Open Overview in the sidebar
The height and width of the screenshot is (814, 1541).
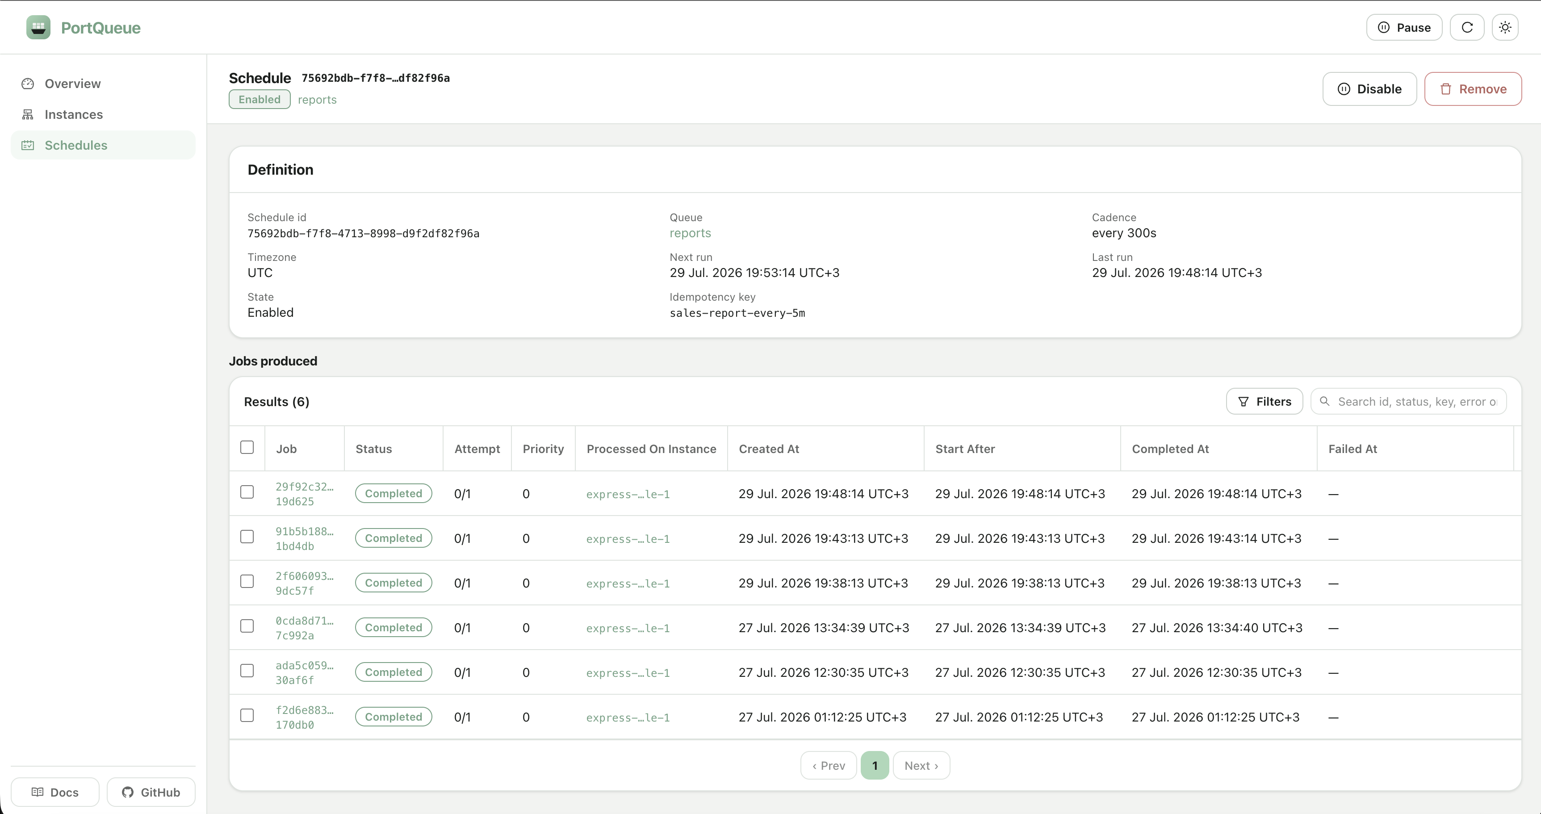(x=103, y=84)
